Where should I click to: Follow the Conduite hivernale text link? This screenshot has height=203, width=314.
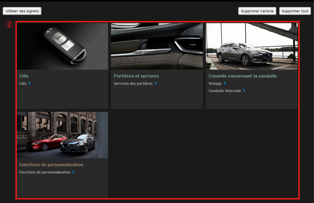225,91
